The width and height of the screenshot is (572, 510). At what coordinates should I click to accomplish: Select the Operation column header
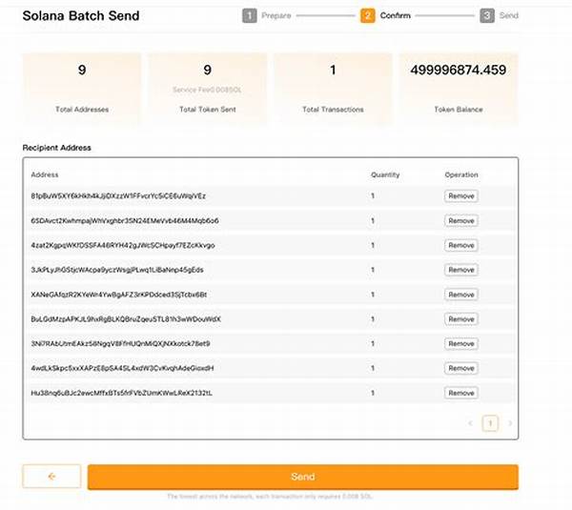461,174
